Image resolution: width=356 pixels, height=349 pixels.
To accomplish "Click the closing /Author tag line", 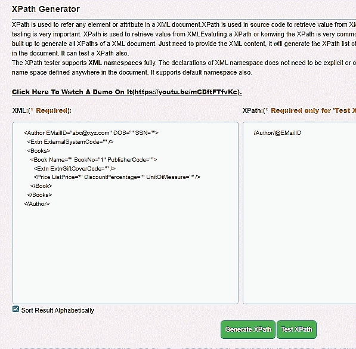I will pyautogui.click(x=36, y=204).
